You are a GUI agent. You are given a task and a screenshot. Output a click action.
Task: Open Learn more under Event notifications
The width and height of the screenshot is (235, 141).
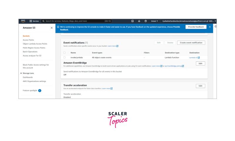click(x=112, y=46)
